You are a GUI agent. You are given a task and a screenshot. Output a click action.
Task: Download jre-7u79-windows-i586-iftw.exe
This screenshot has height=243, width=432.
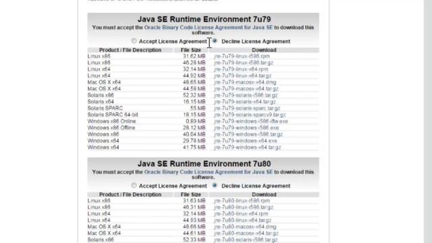click(x=250, y=122)
